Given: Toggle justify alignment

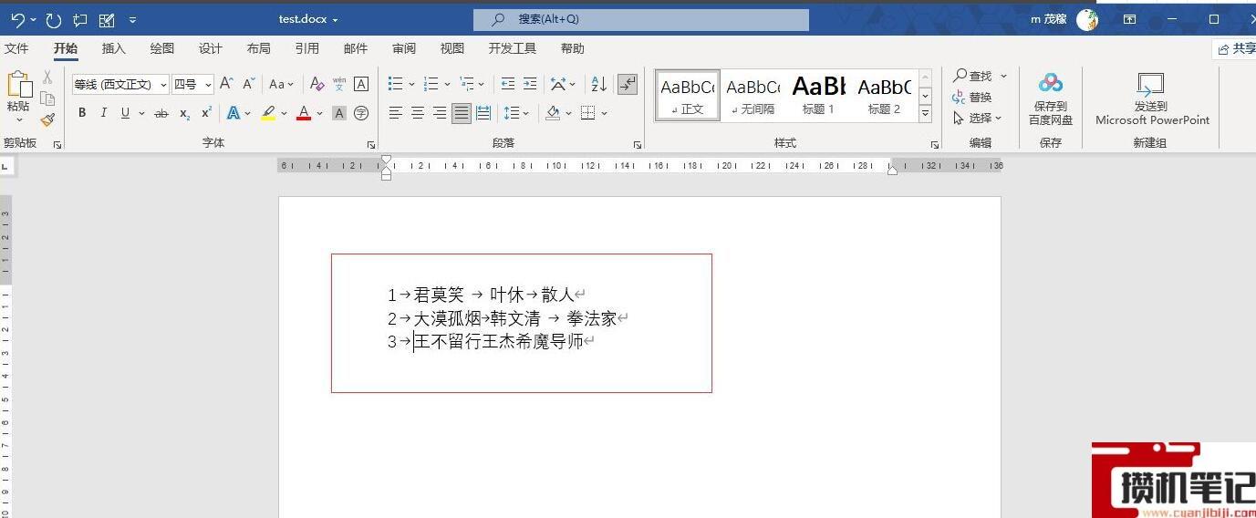Looking at the screenshot, I should 462,113.
